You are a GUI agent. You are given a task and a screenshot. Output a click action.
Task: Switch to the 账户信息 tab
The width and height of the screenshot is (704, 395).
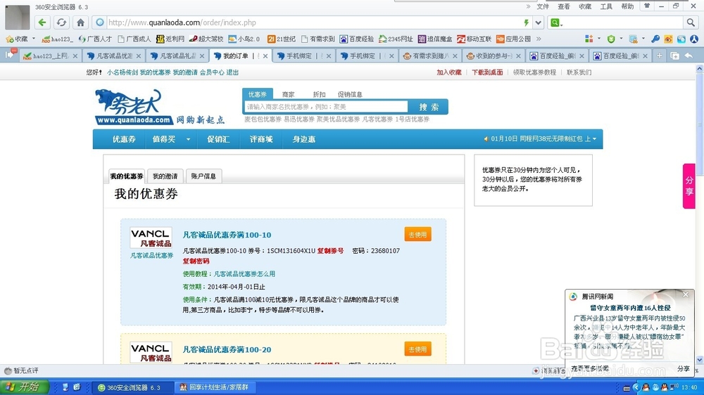point(203,176)
